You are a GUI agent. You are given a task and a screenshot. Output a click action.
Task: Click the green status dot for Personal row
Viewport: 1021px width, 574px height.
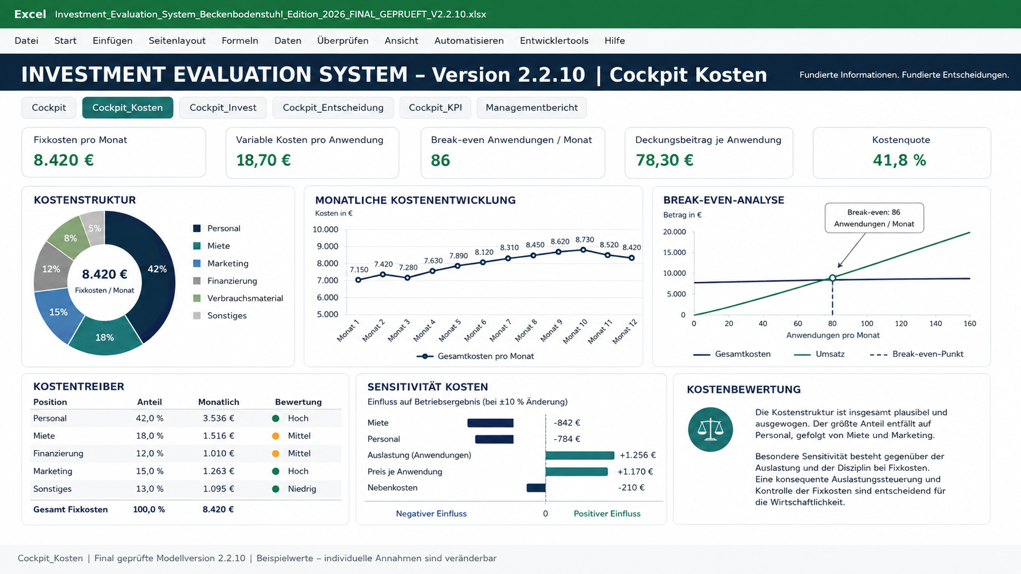[275, 418]
